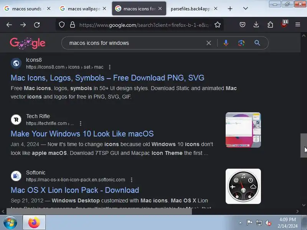Open Action Center flag icon
This screenshot has height=230, width=307.
click(249, 223)
